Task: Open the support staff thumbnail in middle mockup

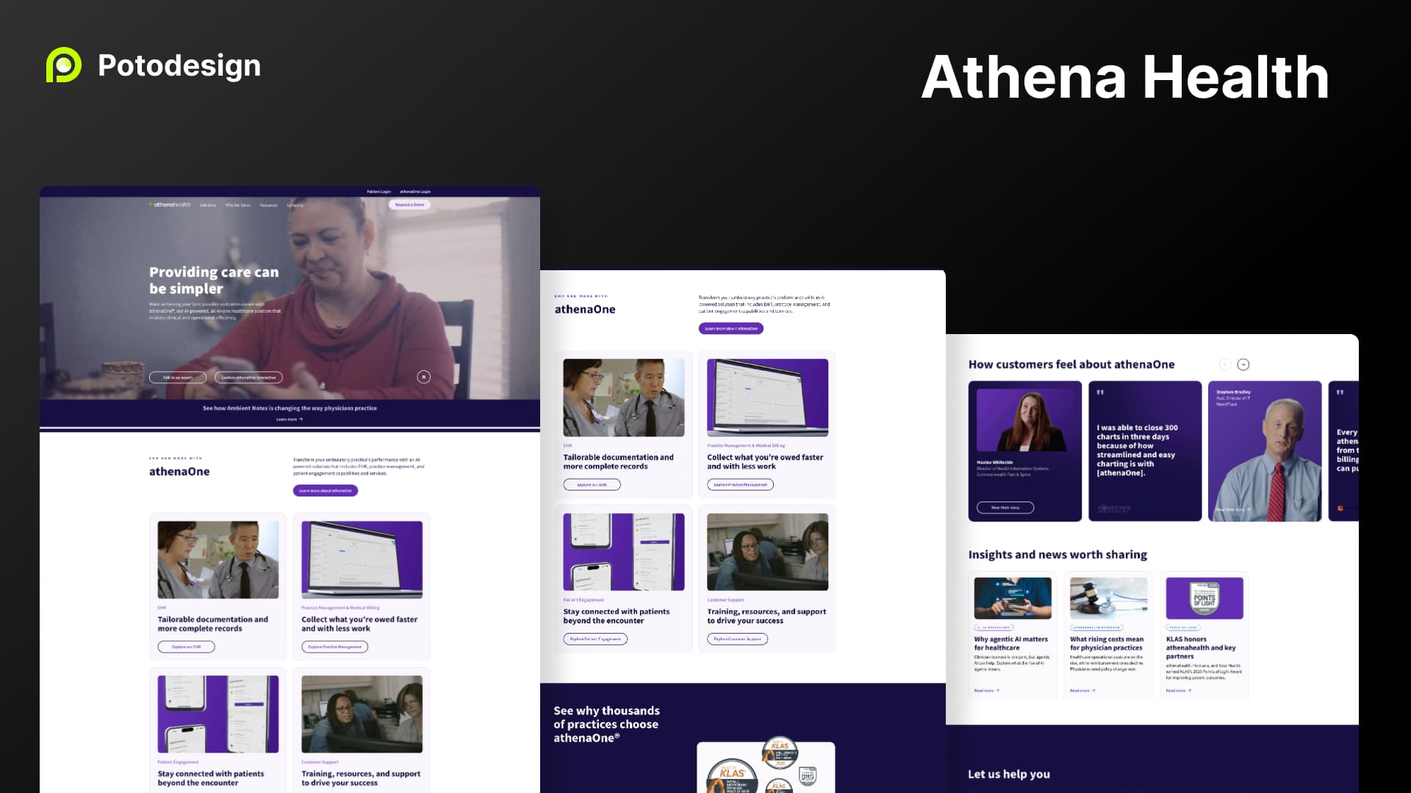Action: [x=768, y=551]
